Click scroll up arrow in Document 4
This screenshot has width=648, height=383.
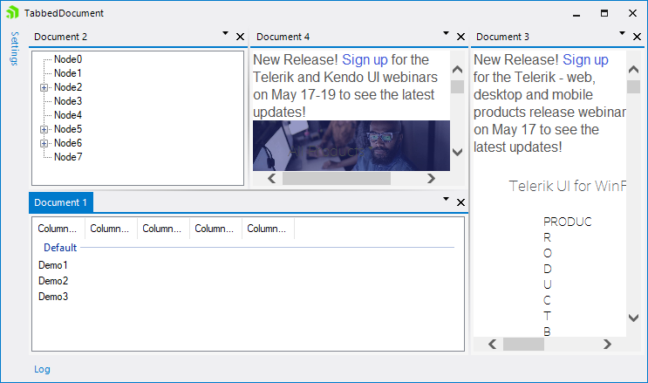pyautogui.click(x=457, y=69)
